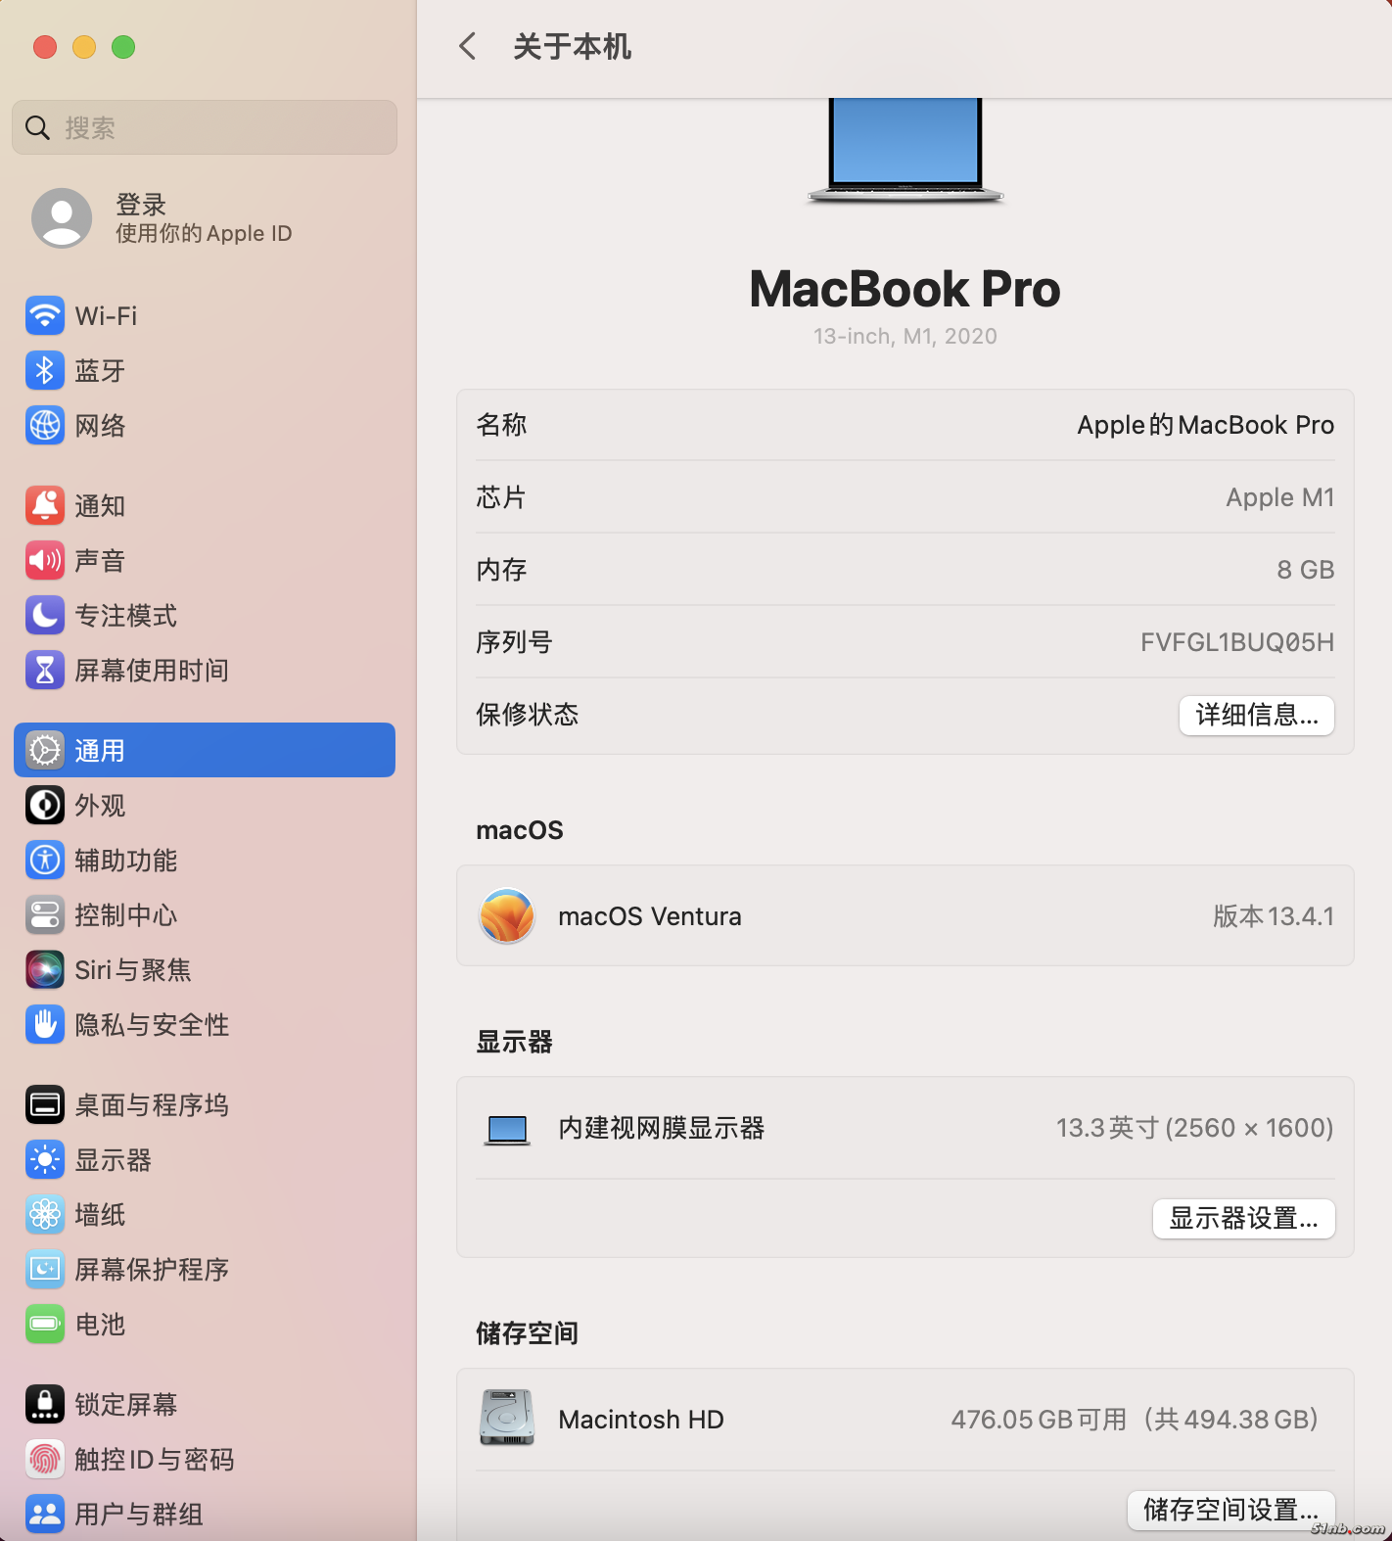Open 储存空间设置... button
The image size is (1392, 1541).
[1230, 1510]
